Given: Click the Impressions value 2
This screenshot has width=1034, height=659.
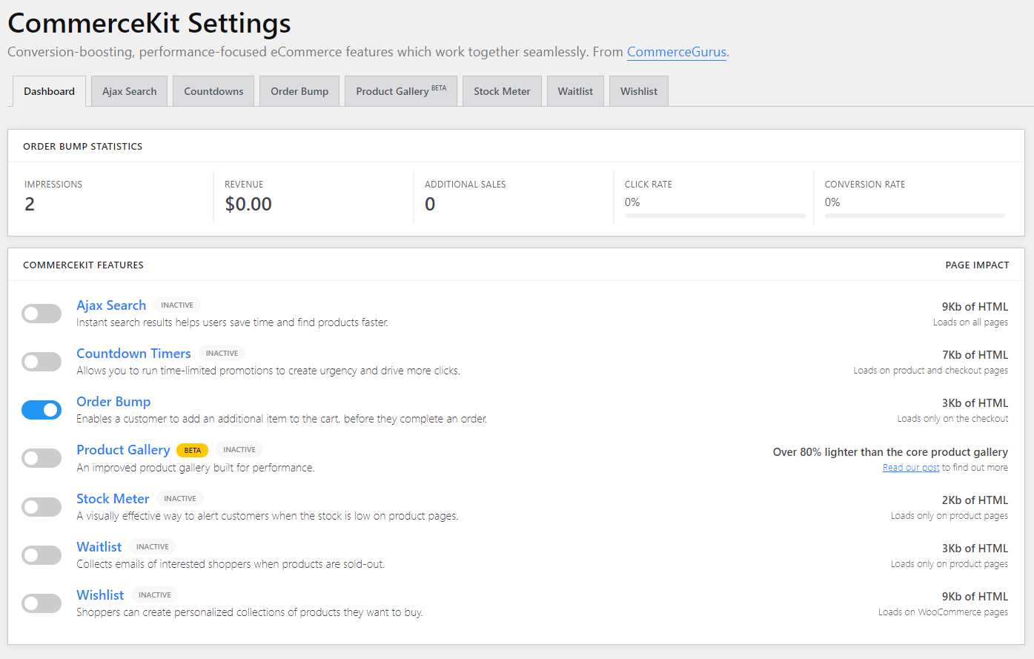Looking at the screenshot, I should [x=30, y=205].
